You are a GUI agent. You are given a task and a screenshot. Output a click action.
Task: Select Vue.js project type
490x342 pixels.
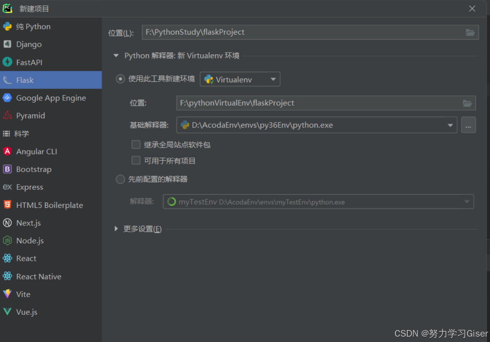(51, 312)
